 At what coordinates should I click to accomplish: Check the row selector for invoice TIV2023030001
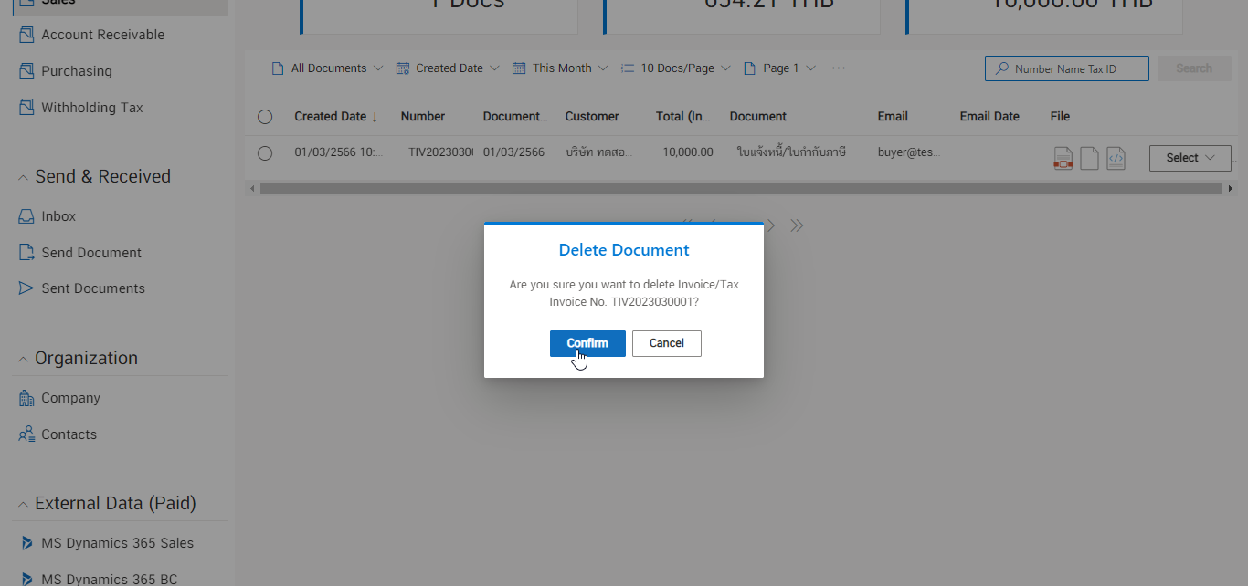(x=265, y=152)
